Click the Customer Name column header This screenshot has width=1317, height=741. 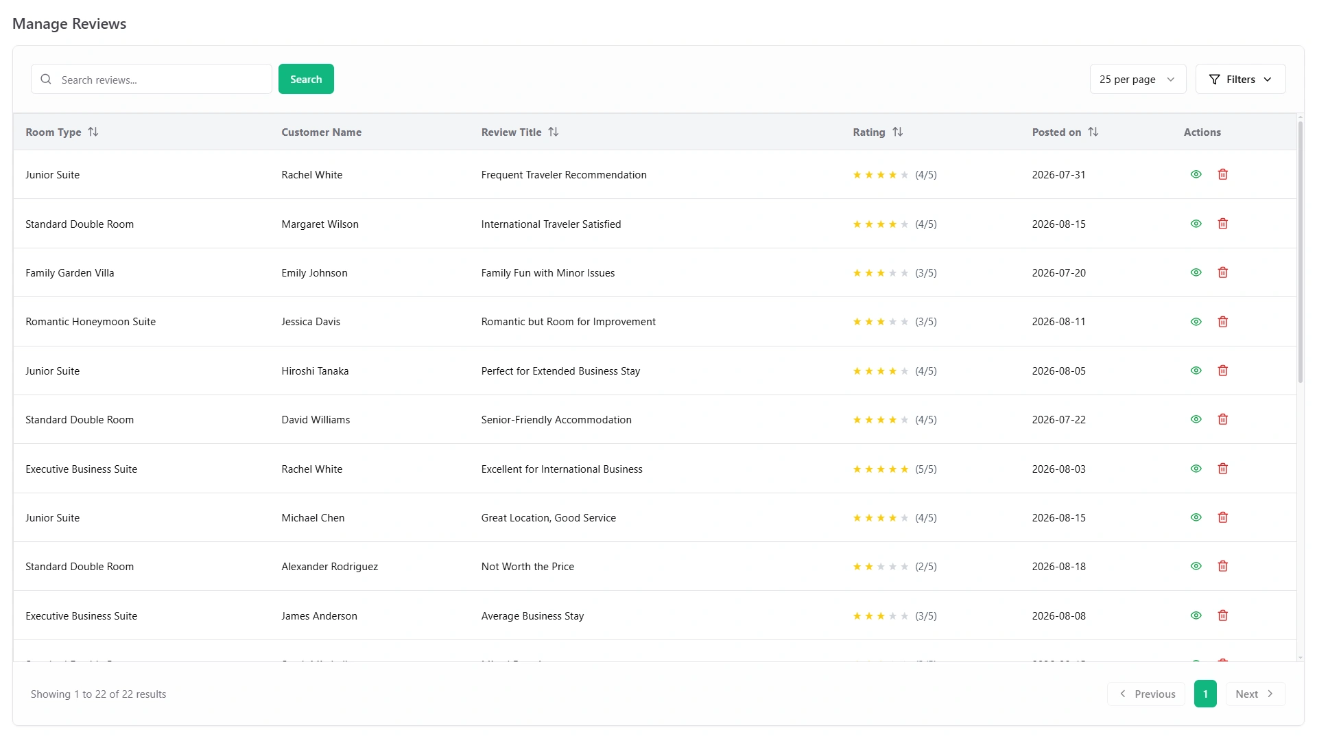(321, 132)
